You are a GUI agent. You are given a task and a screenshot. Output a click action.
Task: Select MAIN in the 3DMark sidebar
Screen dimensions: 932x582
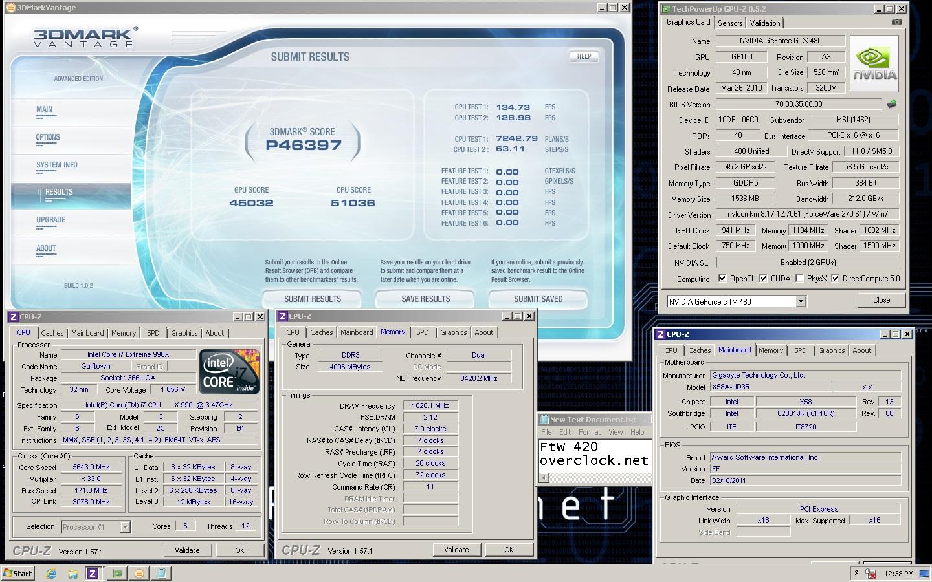[45, 109]
